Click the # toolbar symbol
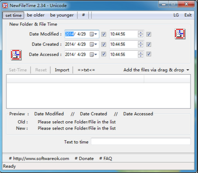Screen dimensions: 198x173 tap(83, 15)
